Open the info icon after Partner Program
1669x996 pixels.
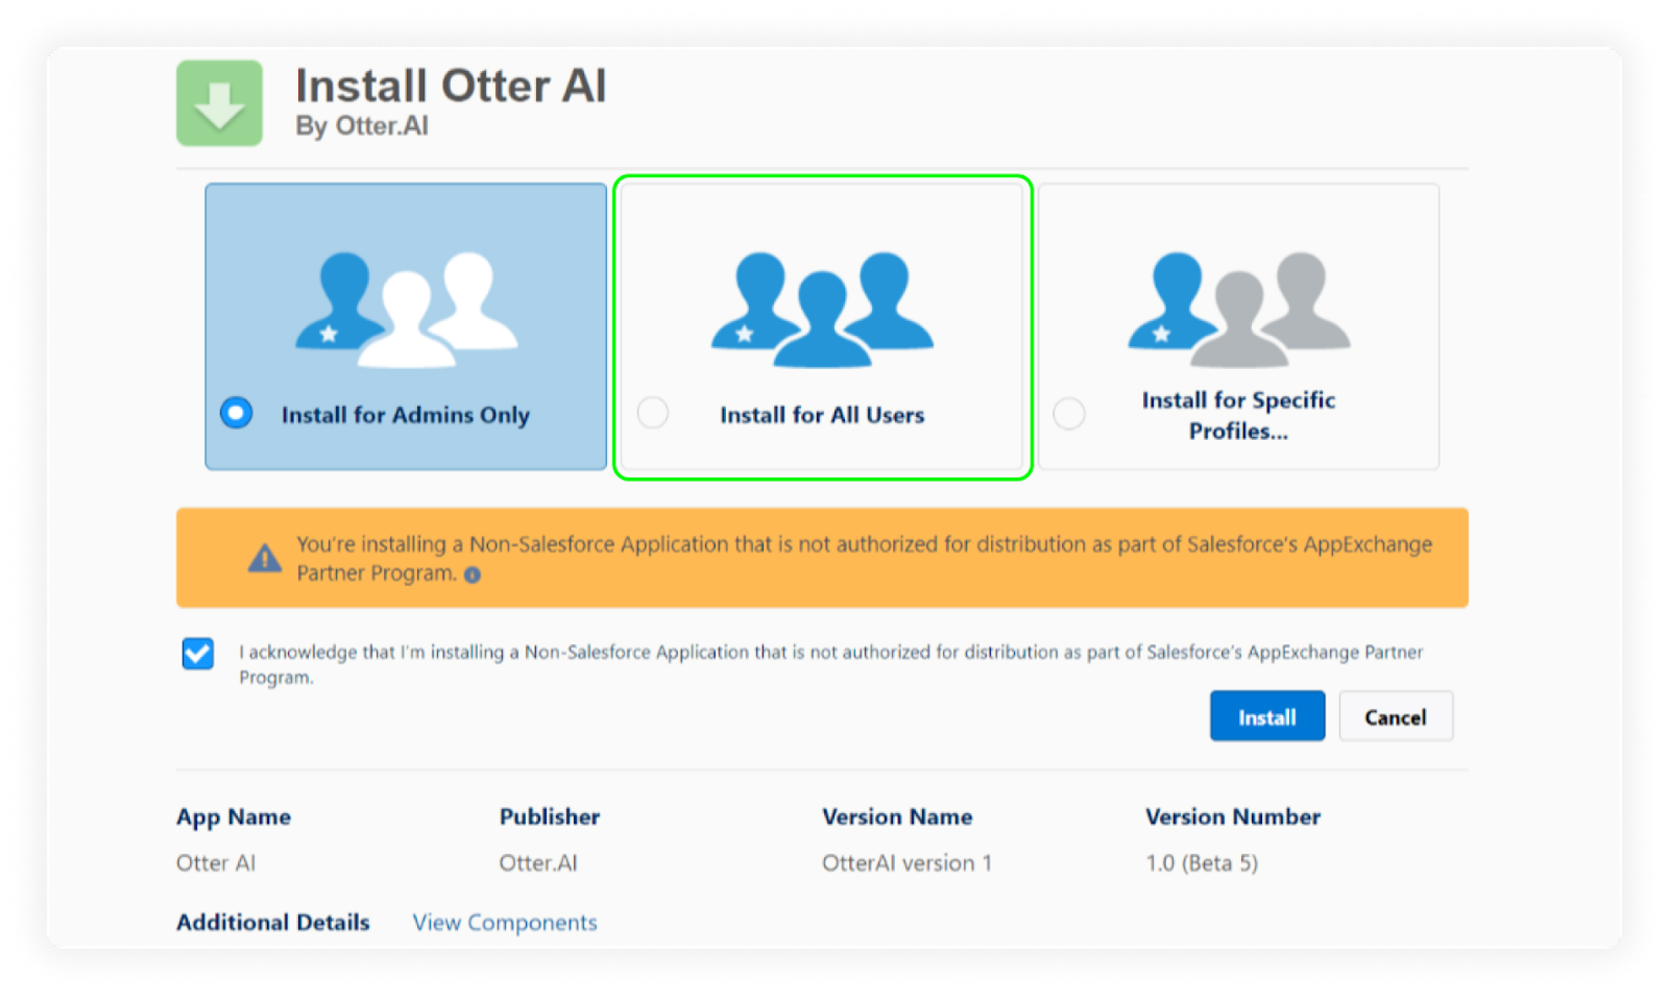(x=472, y=575)
